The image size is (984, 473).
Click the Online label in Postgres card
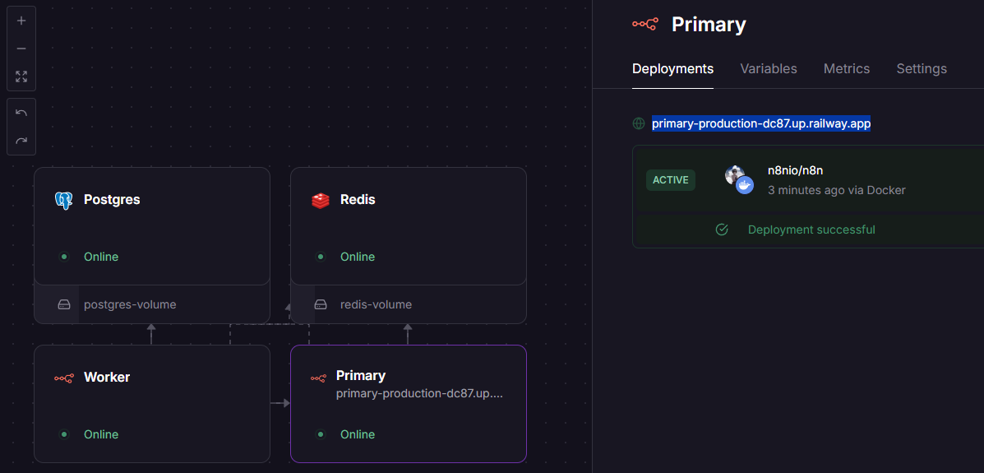pyautogui.click(x=101, y=257)
